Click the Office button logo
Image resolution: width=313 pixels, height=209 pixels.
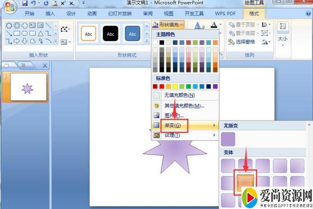pos(10,6)
